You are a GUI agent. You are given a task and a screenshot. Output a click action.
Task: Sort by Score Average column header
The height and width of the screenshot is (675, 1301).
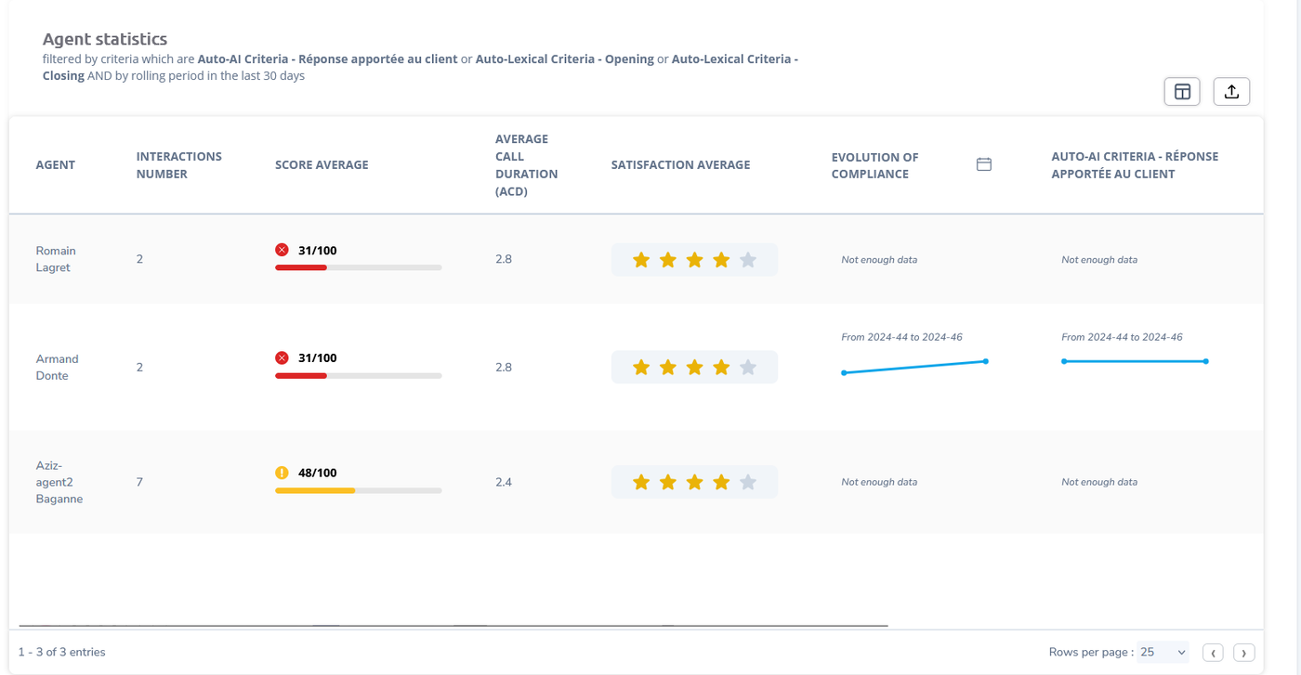(x=322, y=165)
